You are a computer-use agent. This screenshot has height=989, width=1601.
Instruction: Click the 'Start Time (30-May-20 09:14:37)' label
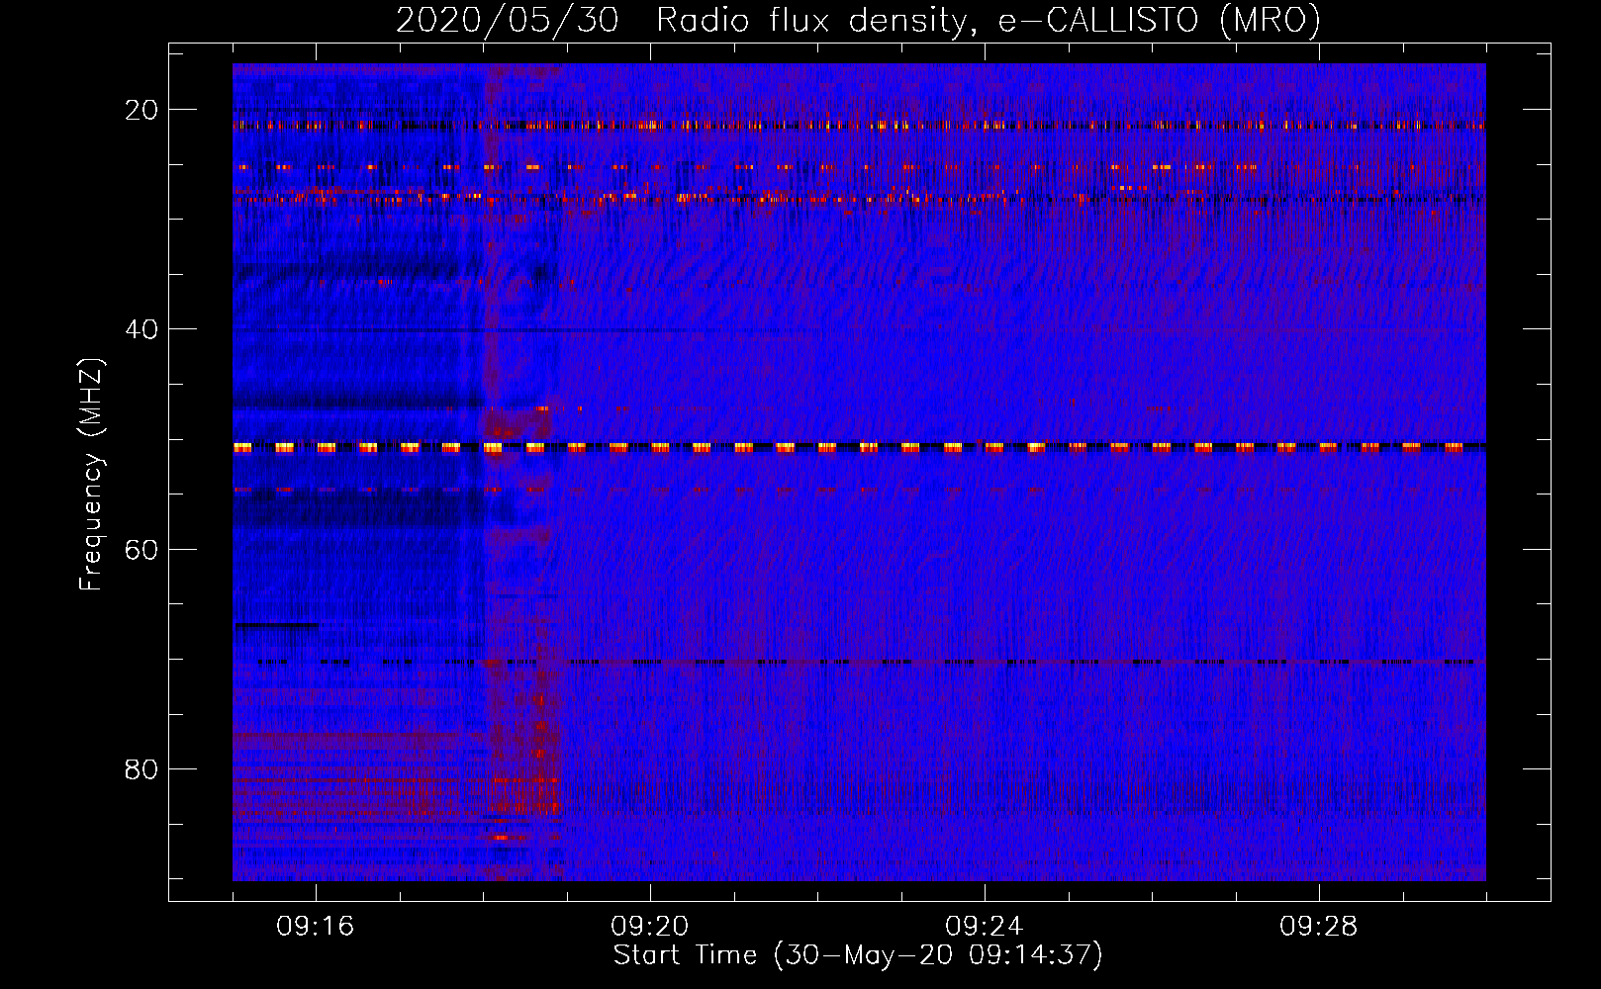click(x=858, y=955)
